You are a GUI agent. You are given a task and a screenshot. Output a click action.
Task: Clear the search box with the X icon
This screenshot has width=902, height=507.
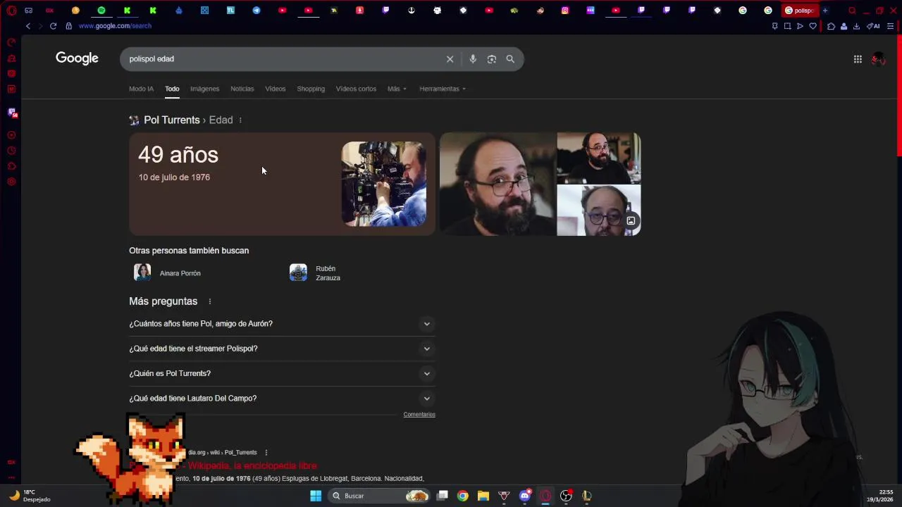(450, 59)
